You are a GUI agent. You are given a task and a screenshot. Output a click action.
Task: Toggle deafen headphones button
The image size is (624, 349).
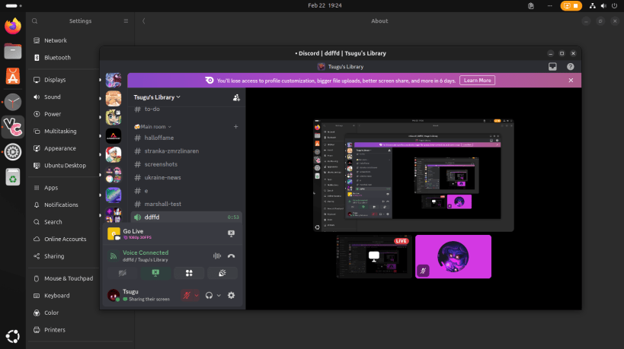(209, 296)
